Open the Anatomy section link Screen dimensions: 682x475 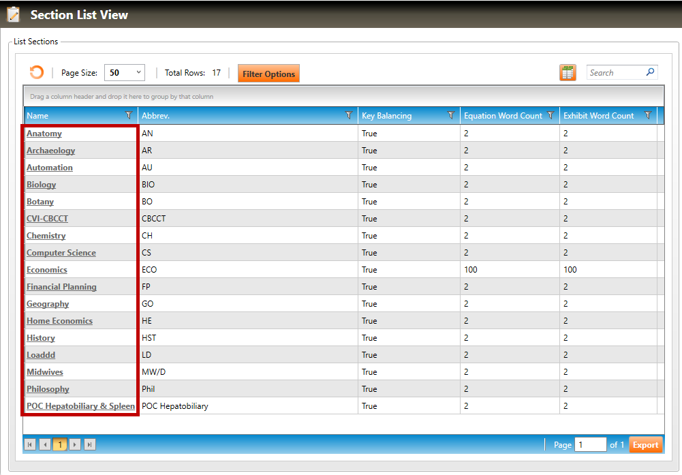[44, 134]
